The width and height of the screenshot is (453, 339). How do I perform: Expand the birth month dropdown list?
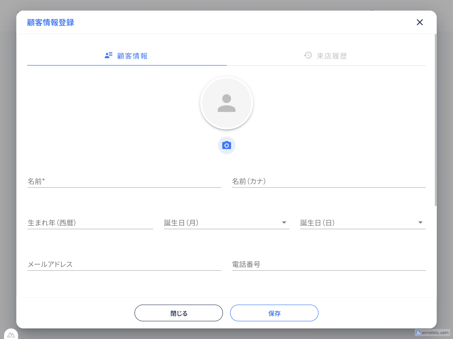coord(284,222)
